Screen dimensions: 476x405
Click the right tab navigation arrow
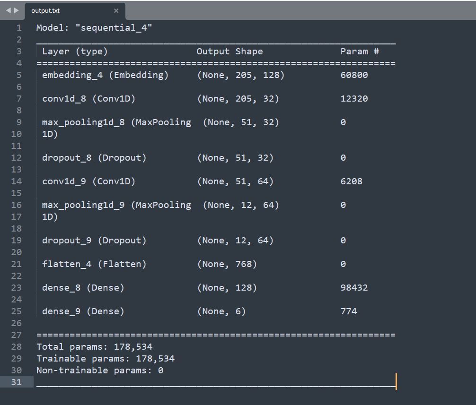(17, 10)
